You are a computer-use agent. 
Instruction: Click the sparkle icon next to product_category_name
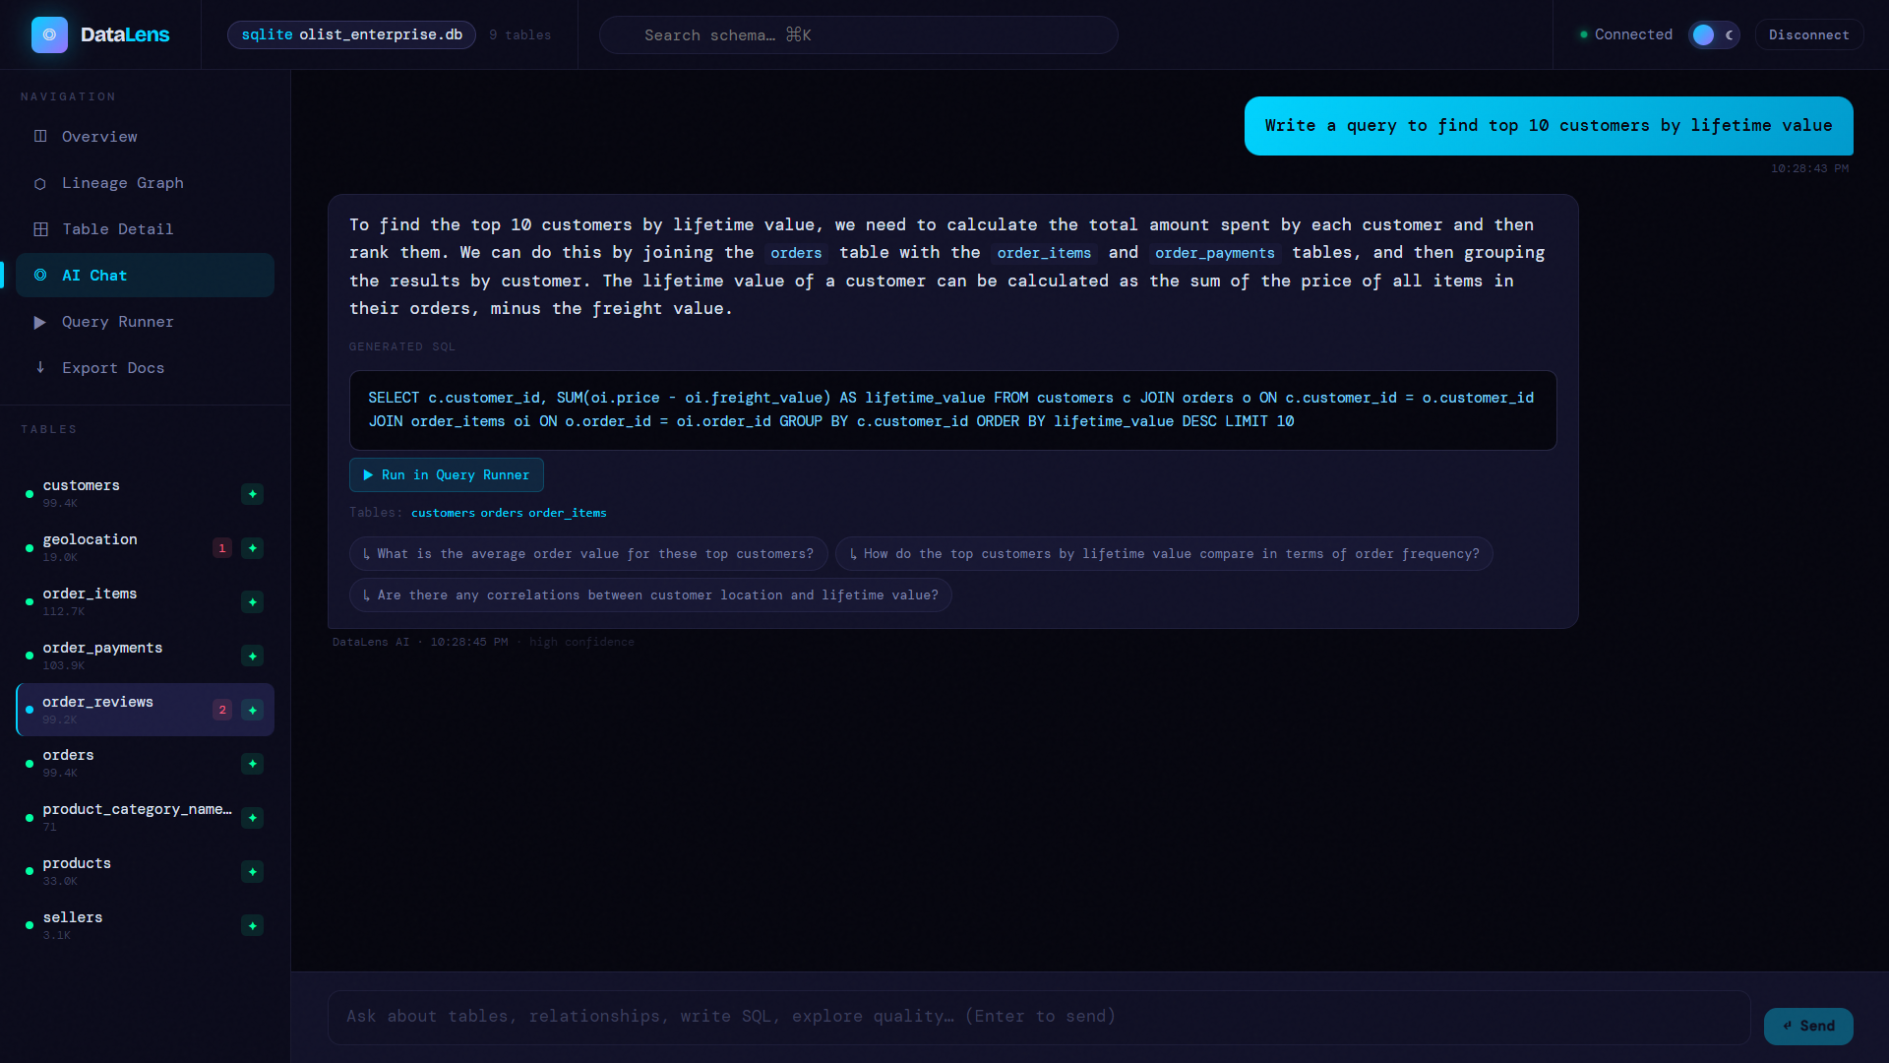[253, 818]
